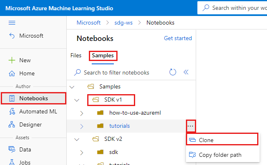Click the sdg-ws breadcrumb link
The height and width of the screenshot is (165, 267).
pos(124,23)
